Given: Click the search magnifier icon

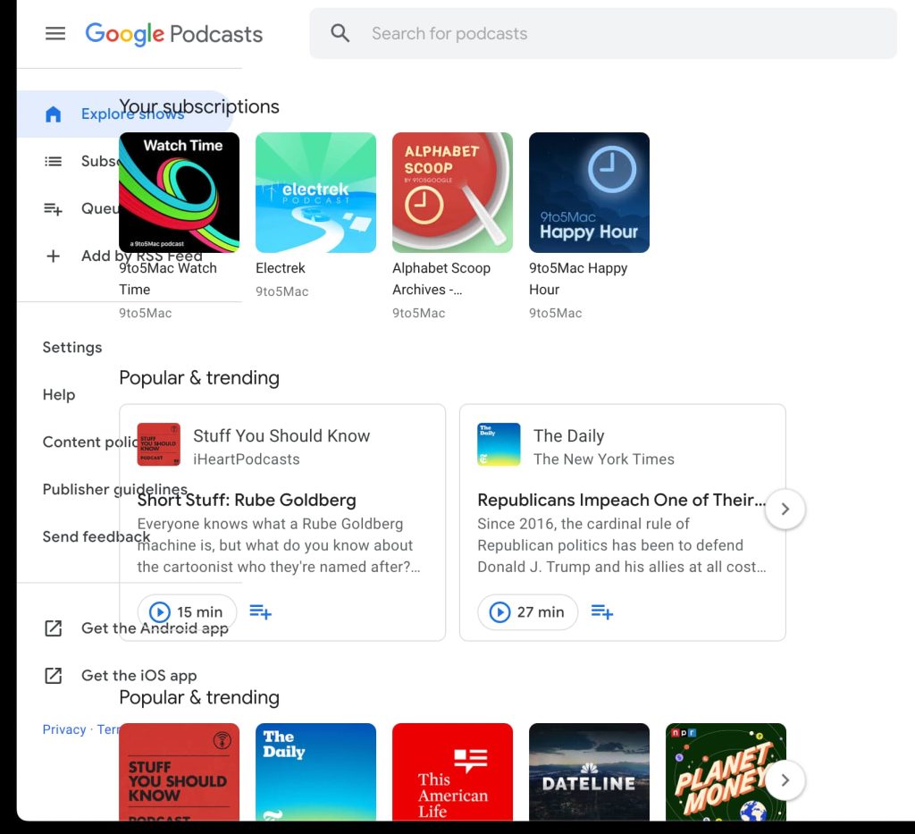Looking at the screenshot, I should (x=340, y=34).
